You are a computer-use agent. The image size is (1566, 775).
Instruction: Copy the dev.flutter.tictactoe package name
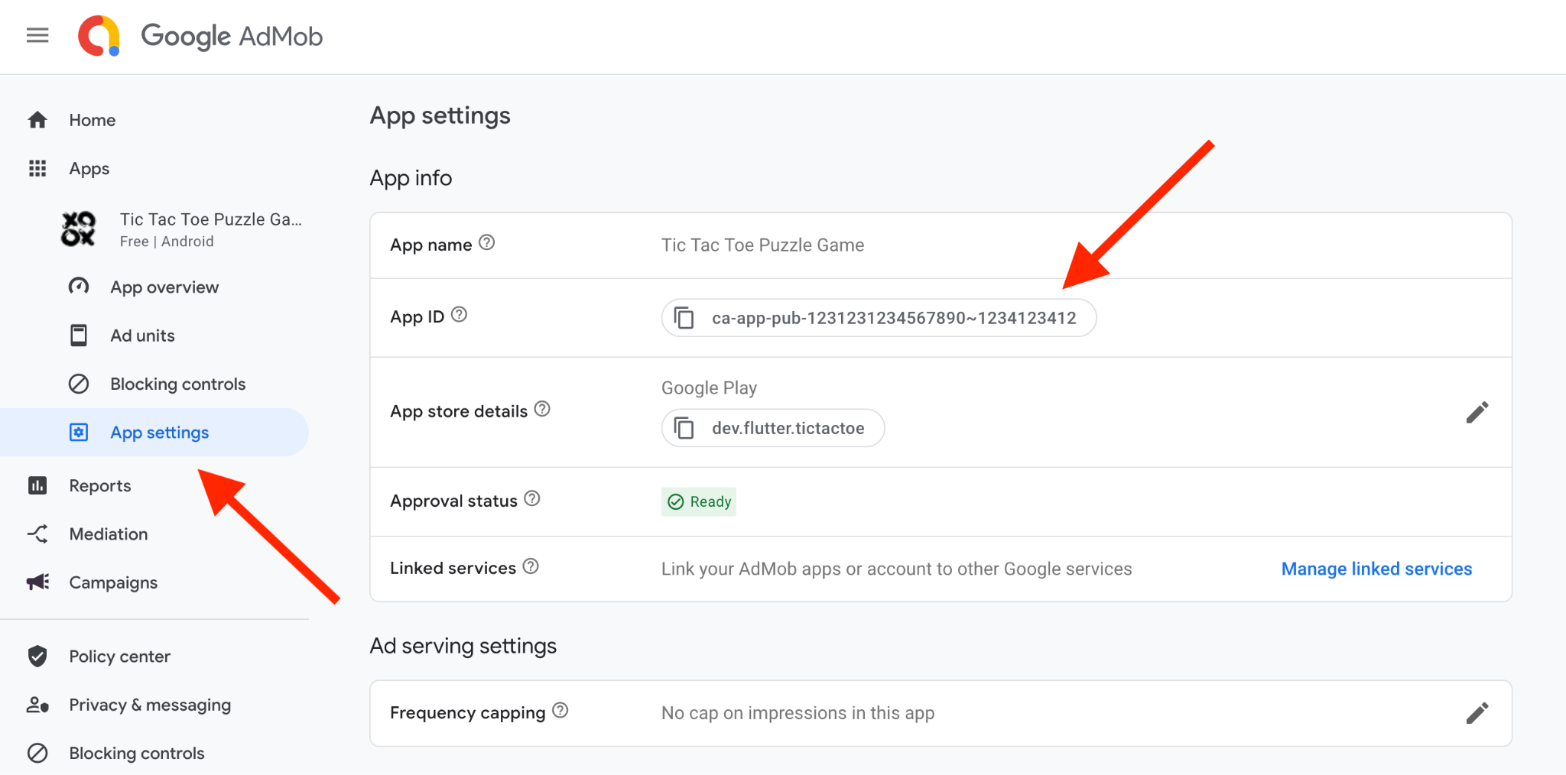click(684, 428)
